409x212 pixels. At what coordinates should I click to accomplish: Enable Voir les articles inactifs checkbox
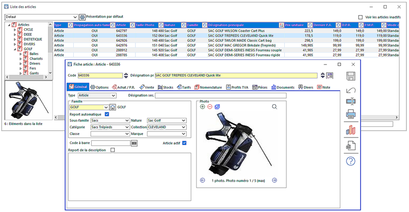pos(360,17)
